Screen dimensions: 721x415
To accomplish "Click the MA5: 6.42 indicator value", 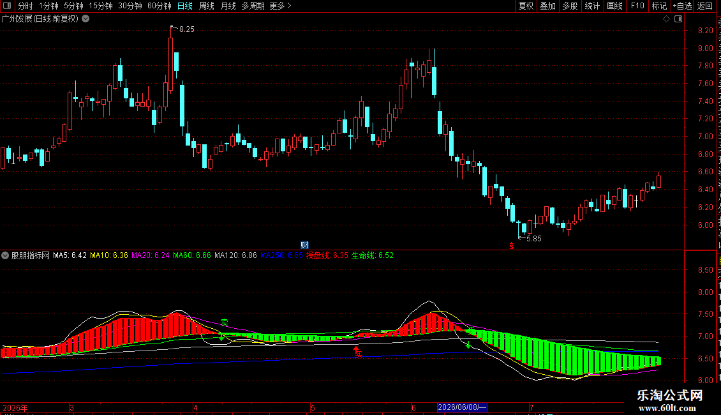I will point(70,255).
